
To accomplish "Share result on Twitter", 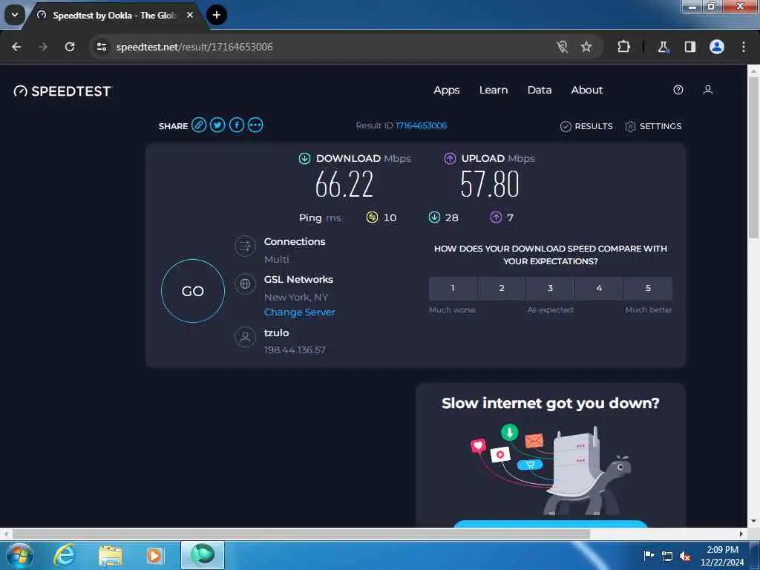I will [x=217, y=125].
